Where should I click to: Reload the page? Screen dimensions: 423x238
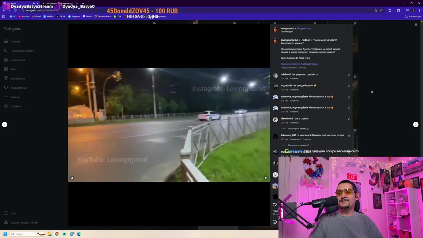point(15,10)
